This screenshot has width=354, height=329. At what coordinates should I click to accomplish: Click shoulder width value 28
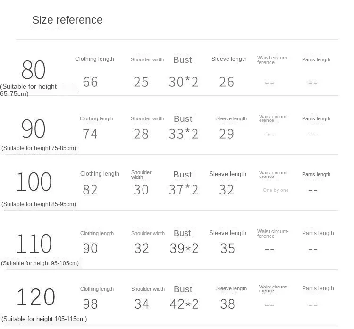coord(141,134)
